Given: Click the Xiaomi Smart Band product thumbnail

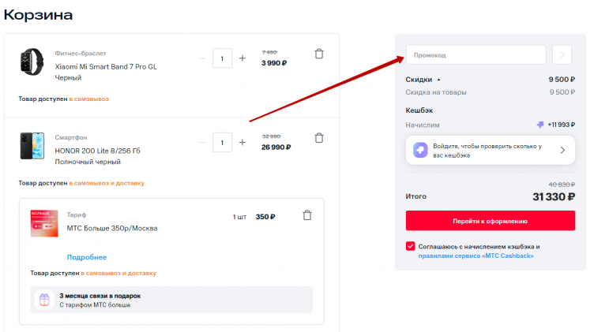Looking at the screenshot, I should click(32, 62).
